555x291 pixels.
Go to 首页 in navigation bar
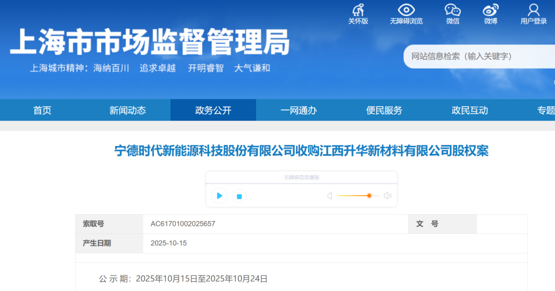[42, 110]
